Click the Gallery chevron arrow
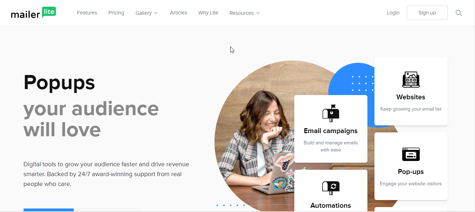The height and width of the screenshot is (212, 475). tap(156, 13)
